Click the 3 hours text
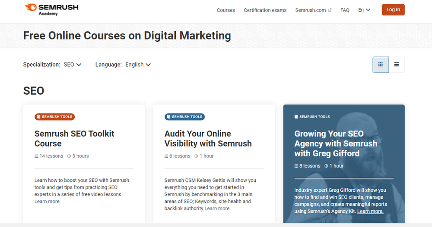Image resolution: width=432 pixels, height=227 pixels. click(80, 156)
